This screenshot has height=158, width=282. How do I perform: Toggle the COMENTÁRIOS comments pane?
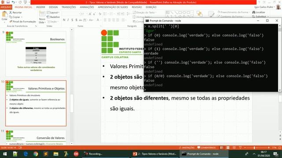207,147
